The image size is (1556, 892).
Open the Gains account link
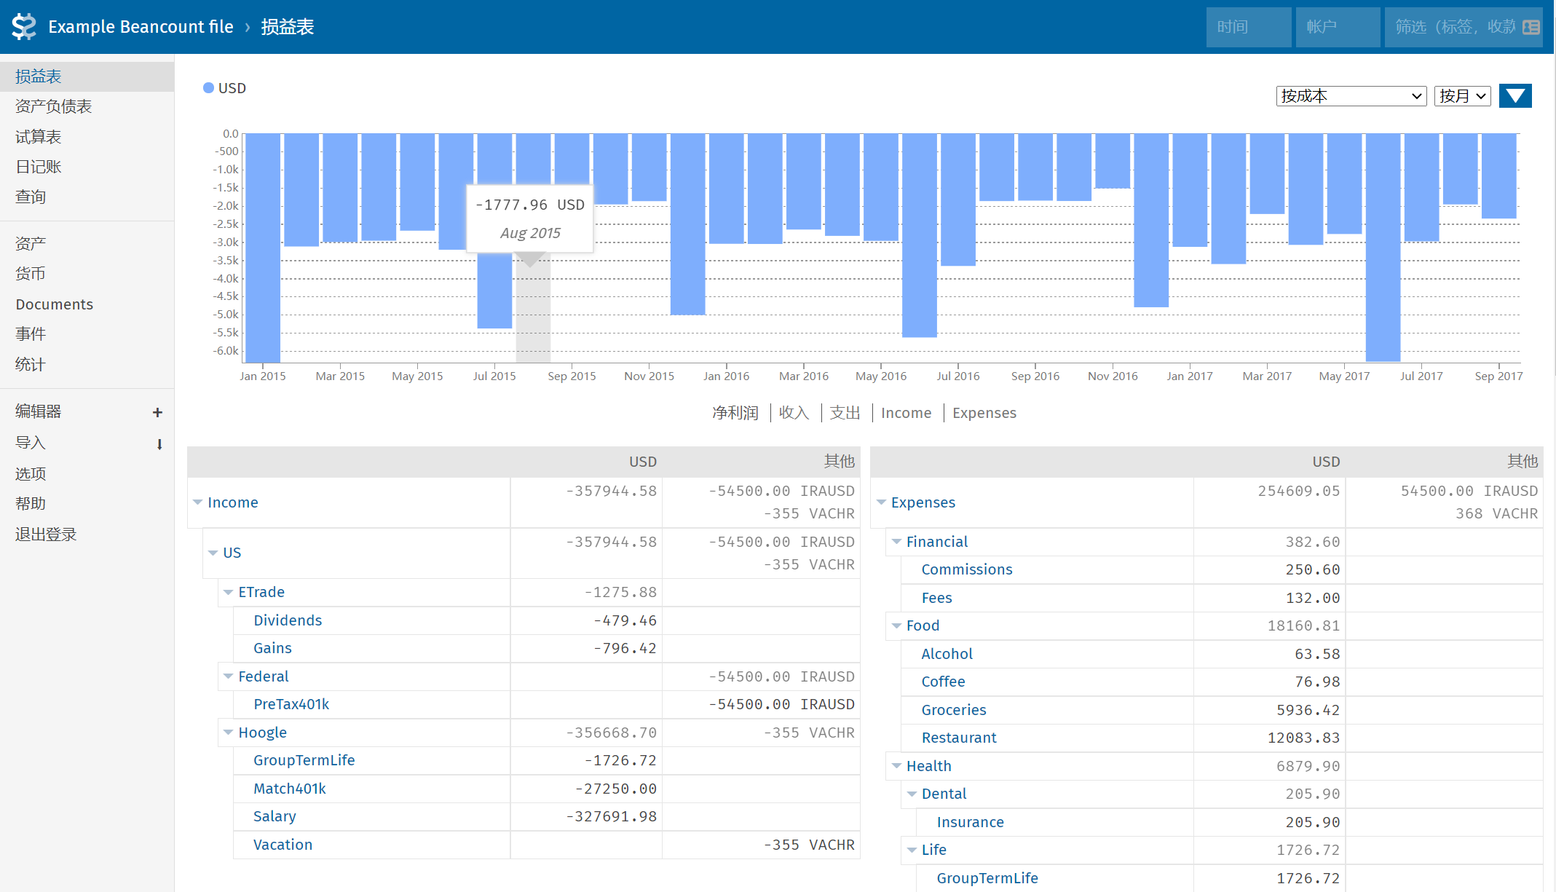coord(272,648)
